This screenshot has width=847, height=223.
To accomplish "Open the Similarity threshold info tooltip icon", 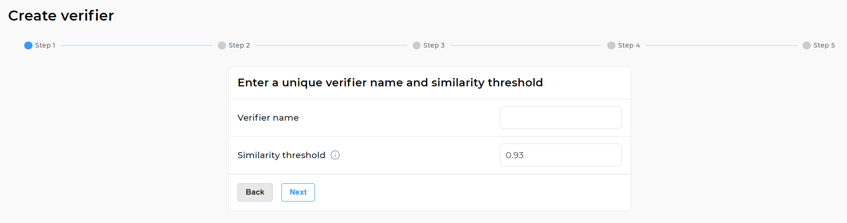I will pyautogui.click(x=335, y=155).
